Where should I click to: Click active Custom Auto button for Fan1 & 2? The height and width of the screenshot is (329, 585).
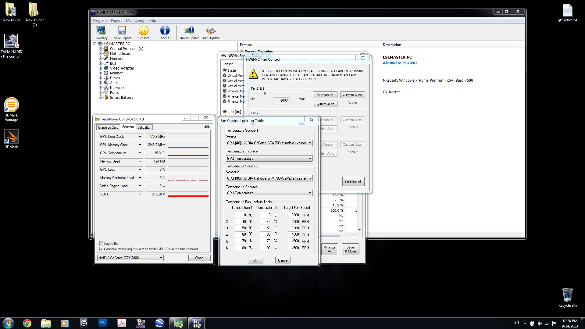[352, 95]
